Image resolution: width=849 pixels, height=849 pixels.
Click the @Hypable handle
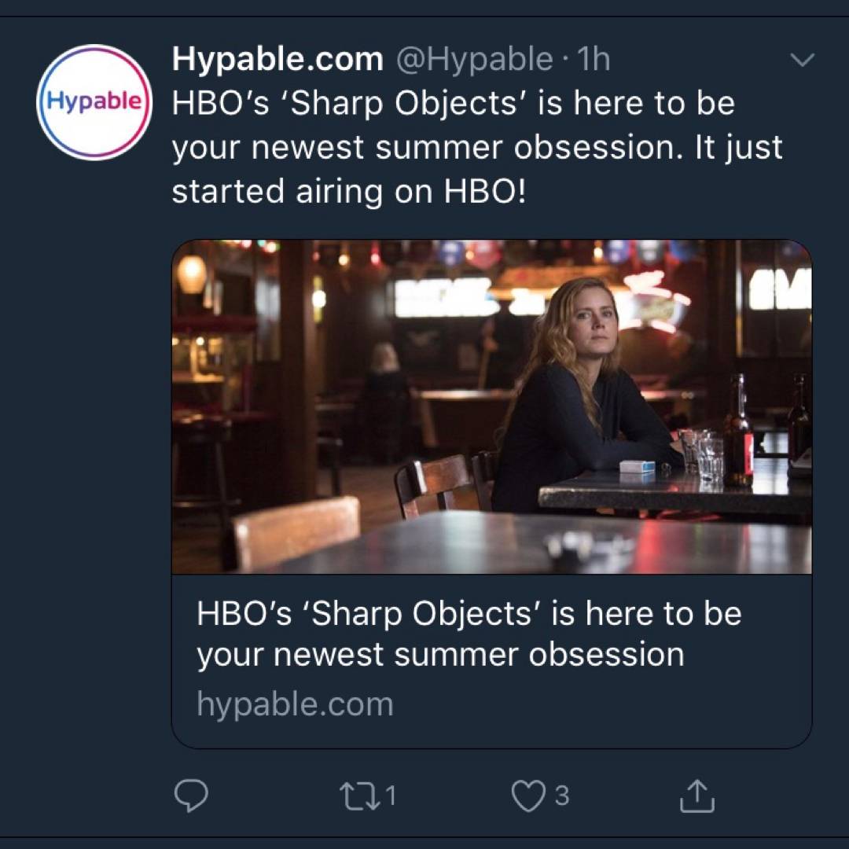474,60
